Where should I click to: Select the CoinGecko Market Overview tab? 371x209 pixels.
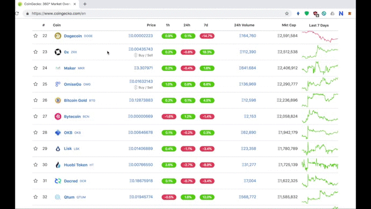47,4
